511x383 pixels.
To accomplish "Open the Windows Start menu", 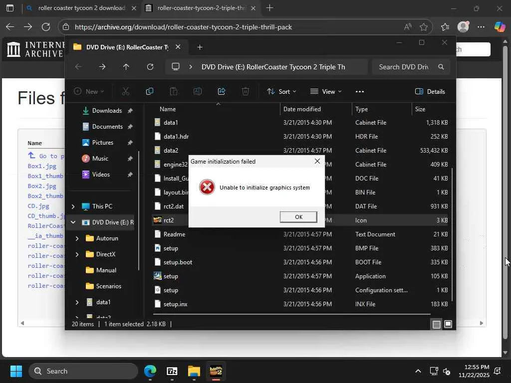I will (16, 371).
